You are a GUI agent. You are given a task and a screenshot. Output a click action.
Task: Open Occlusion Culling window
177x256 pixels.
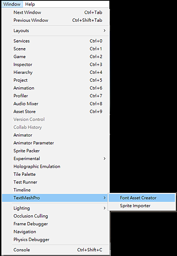pos(55,216)
